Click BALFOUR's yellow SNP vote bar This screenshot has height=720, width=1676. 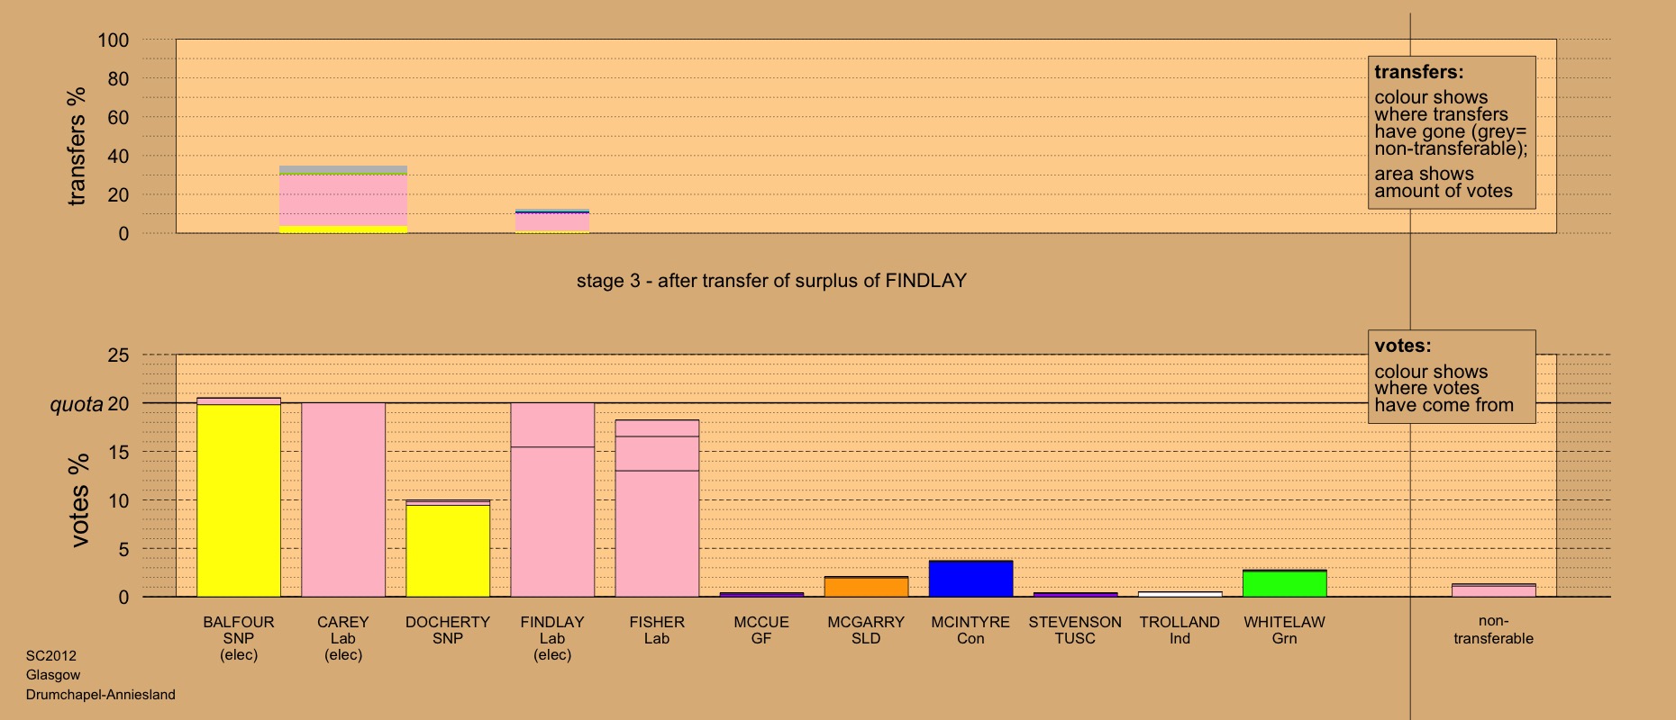(239, 499)
